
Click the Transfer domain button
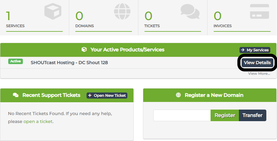[252, 115]
